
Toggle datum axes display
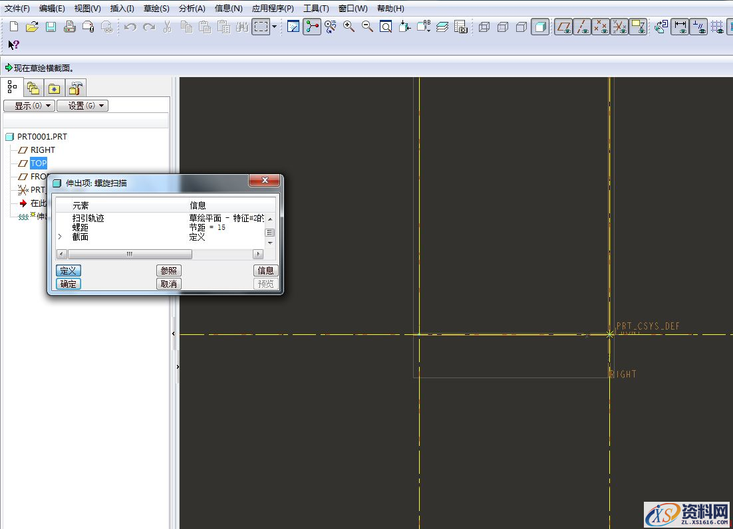[x=582, y=27]
